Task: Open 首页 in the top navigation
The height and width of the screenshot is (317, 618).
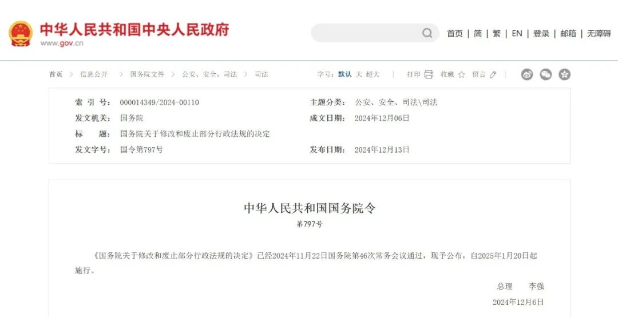Action: click(x=455, y=34)
